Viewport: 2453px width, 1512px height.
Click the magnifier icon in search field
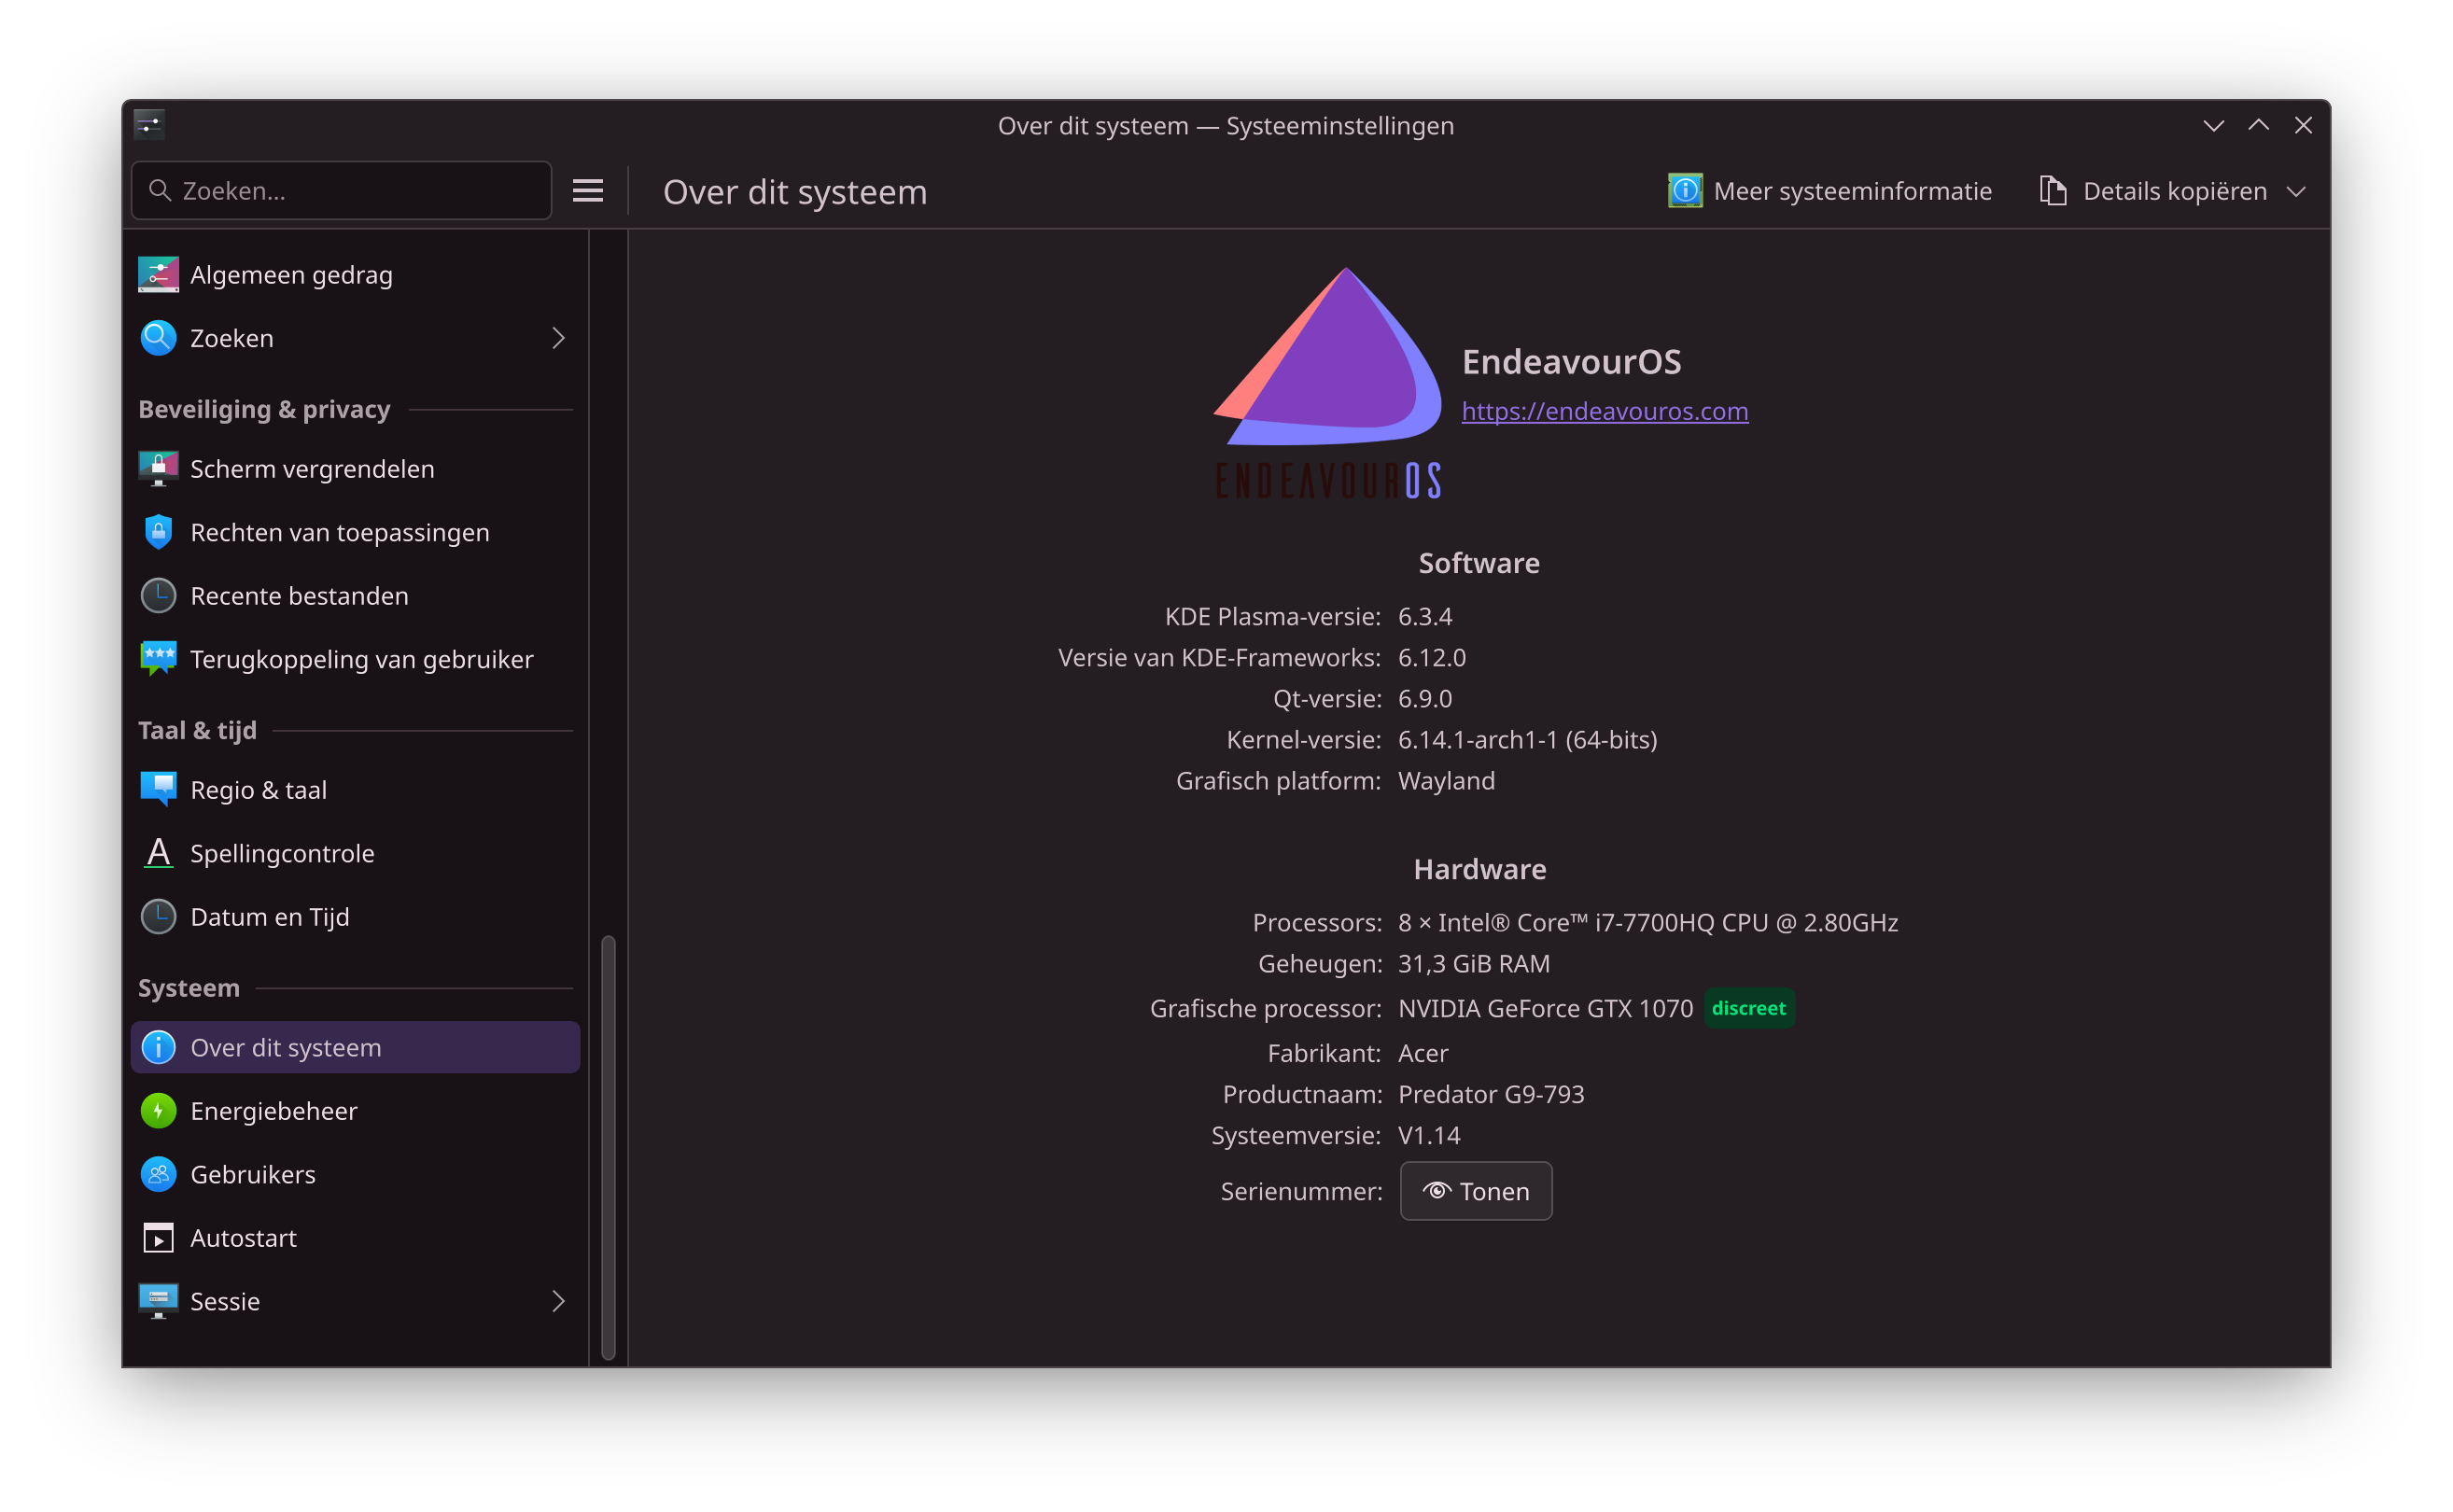pos(159,190)
